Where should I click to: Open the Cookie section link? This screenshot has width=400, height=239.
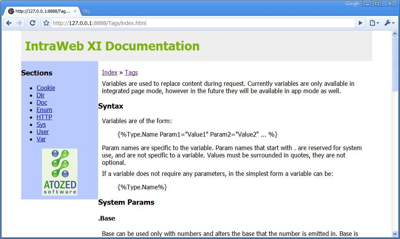[45, 88]
